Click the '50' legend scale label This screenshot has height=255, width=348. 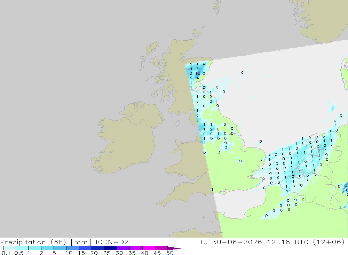click(x=170, y=253)
